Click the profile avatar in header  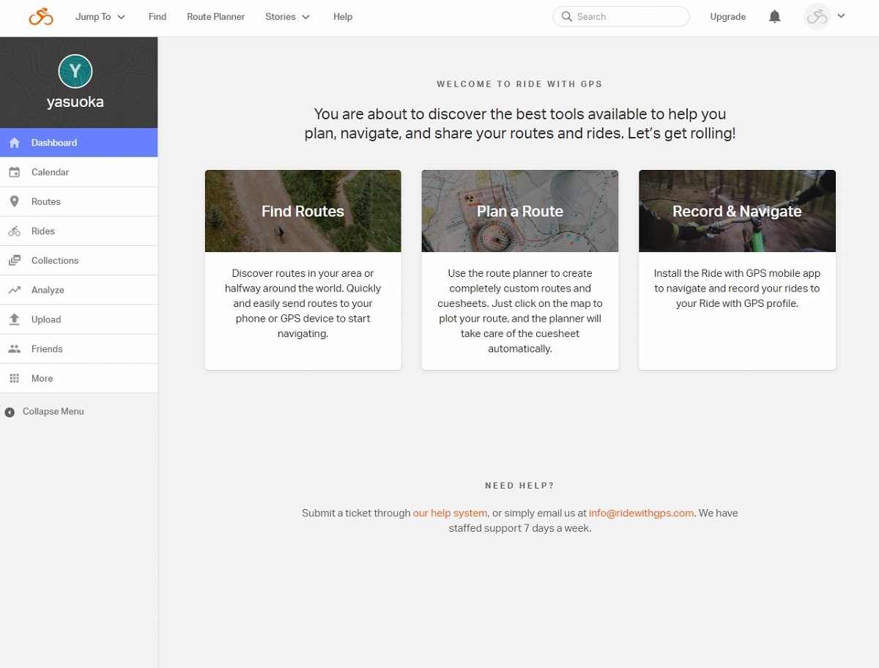click(817, 16)
